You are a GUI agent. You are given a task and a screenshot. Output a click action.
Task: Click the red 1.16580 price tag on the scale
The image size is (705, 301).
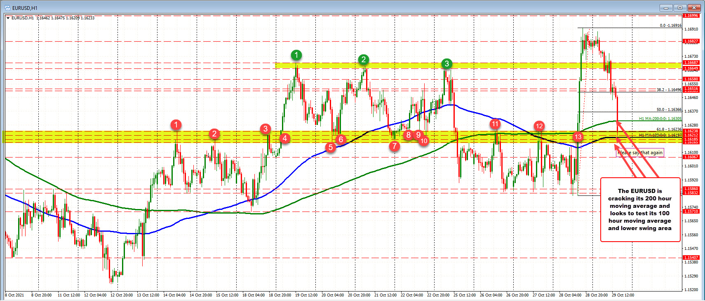(691, 79)
